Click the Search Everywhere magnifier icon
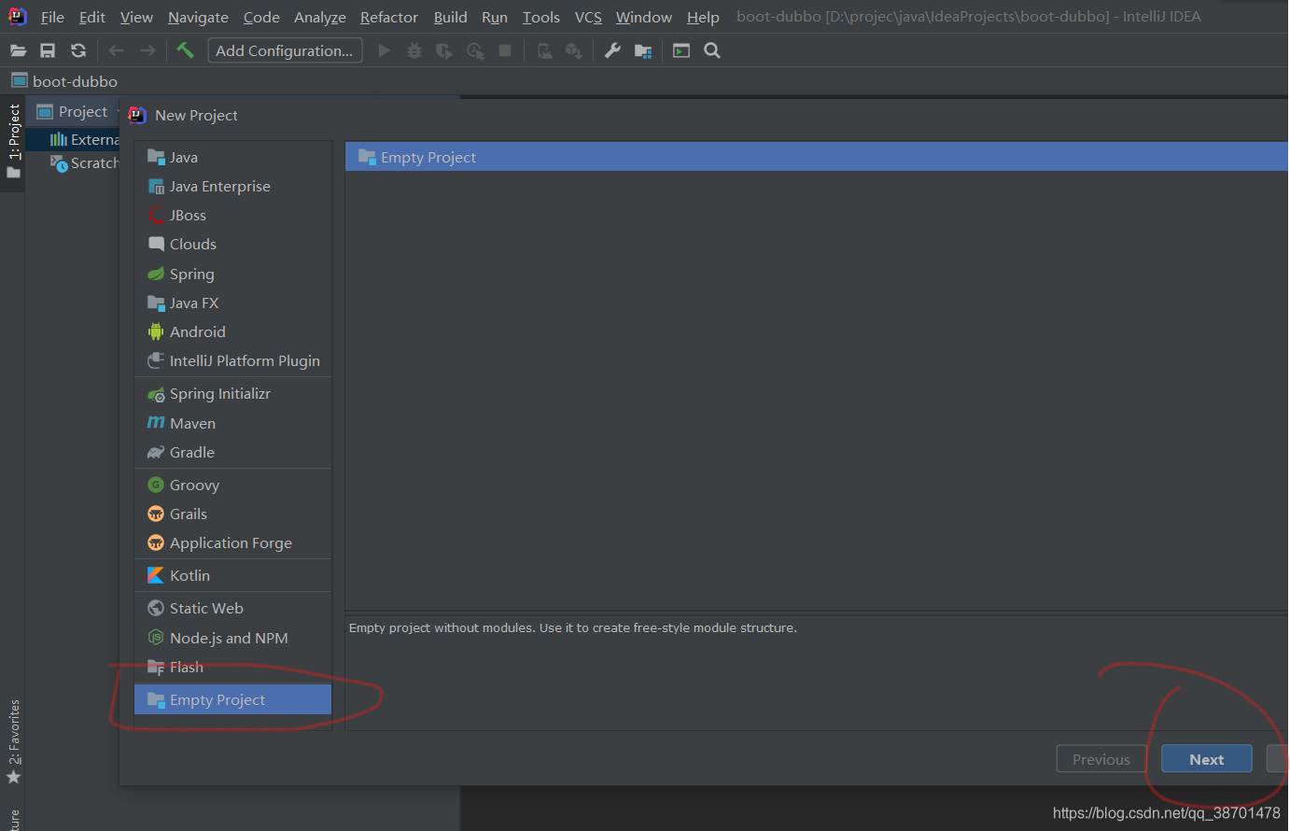This screenshot has height=831, width=1290. (712, 50)
